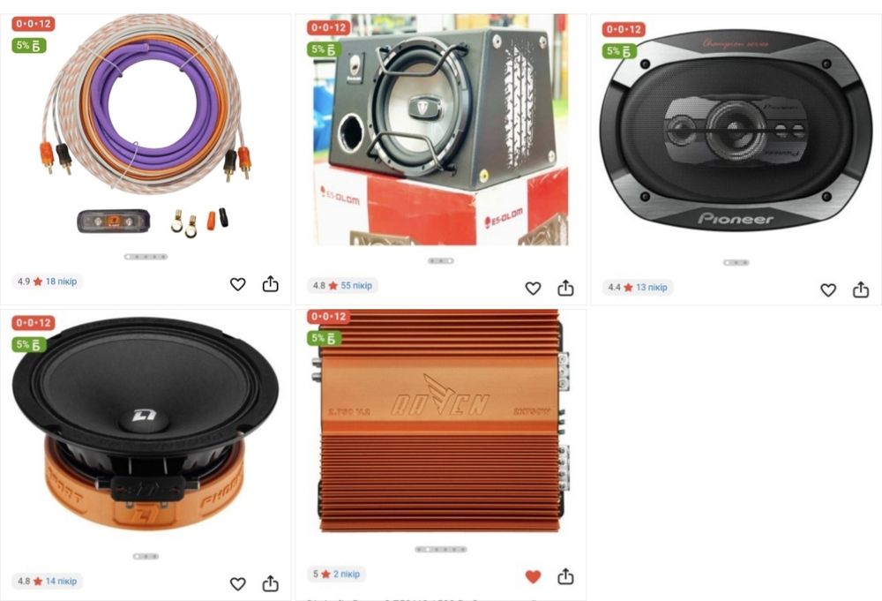View 13 reviews of Pioneer speaker
The image size is (882, 601).
coord(652,287)
